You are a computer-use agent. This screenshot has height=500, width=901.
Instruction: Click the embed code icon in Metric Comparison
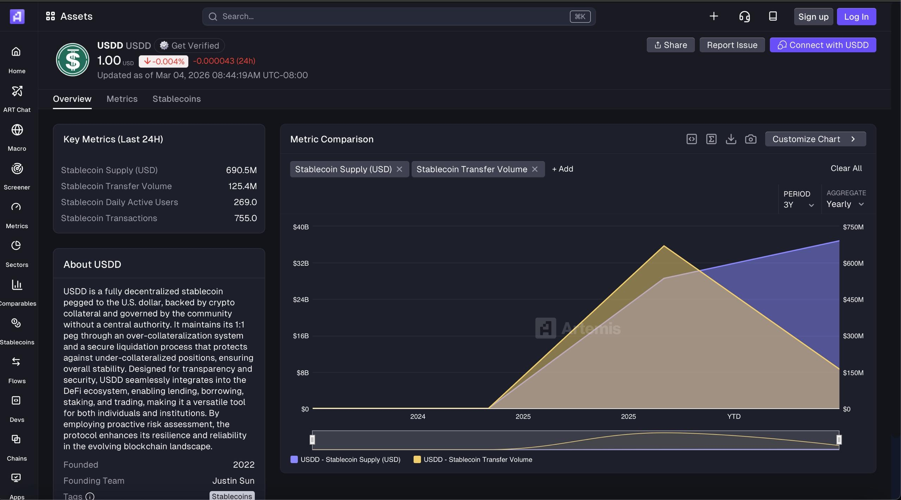point(691,139)
